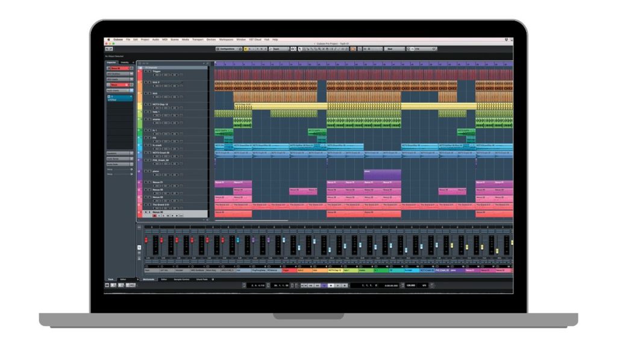Click the Play button in the transport bar
The height and width of the screenshot is (347, 617).
pyautogui.click(x=338, y=285)
